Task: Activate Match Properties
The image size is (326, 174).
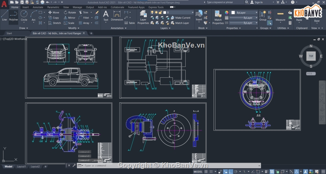Action: [x=218, y=17]
